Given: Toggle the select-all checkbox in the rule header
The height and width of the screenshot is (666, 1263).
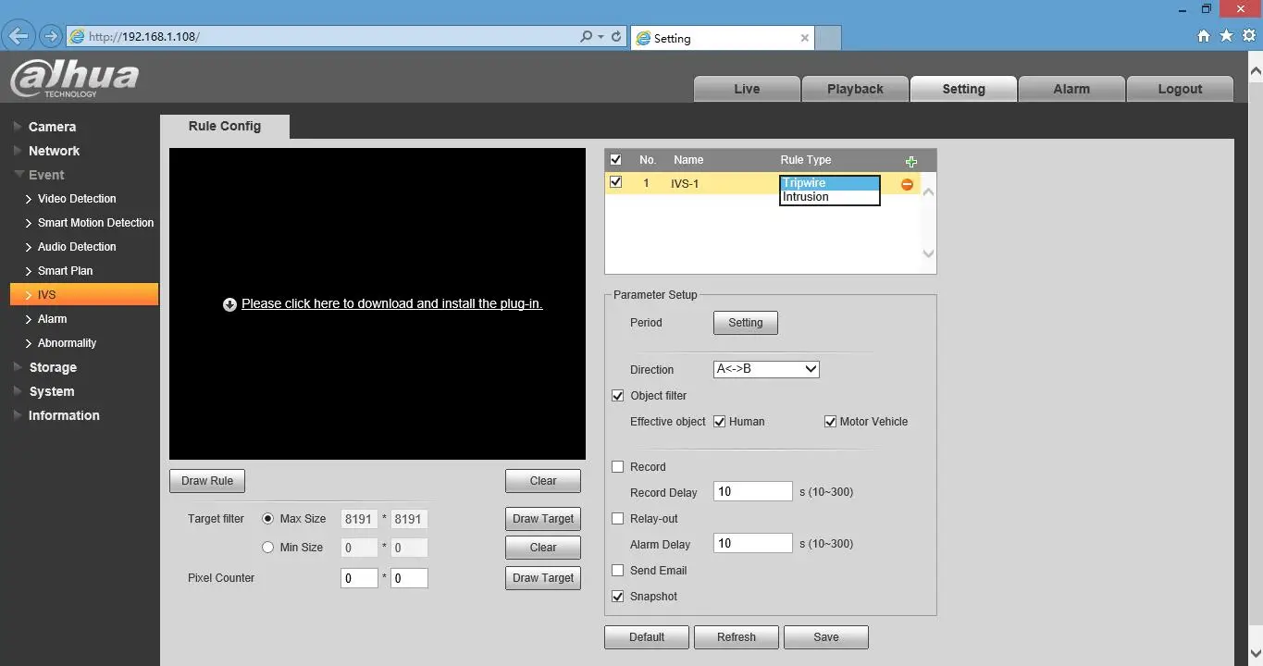Looking at the screenshot, I should pos(616,160).
